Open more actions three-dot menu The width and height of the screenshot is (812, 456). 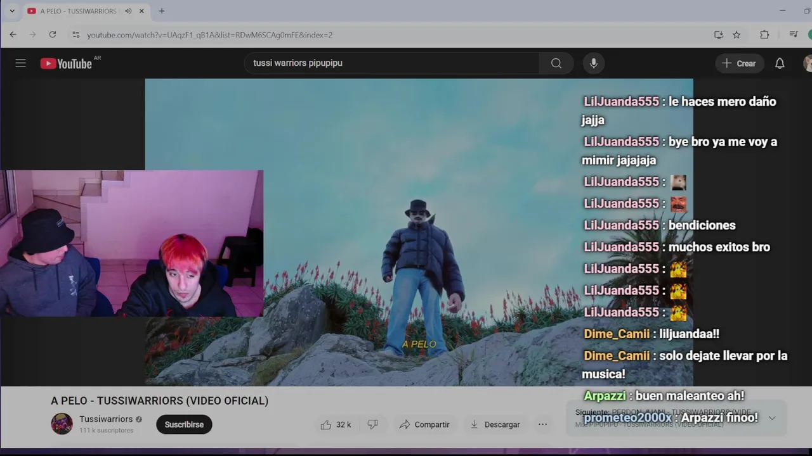542,424
